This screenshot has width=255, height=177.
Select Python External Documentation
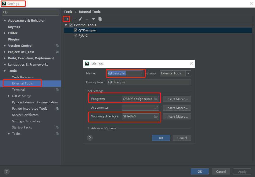click(x=35, y=102)
